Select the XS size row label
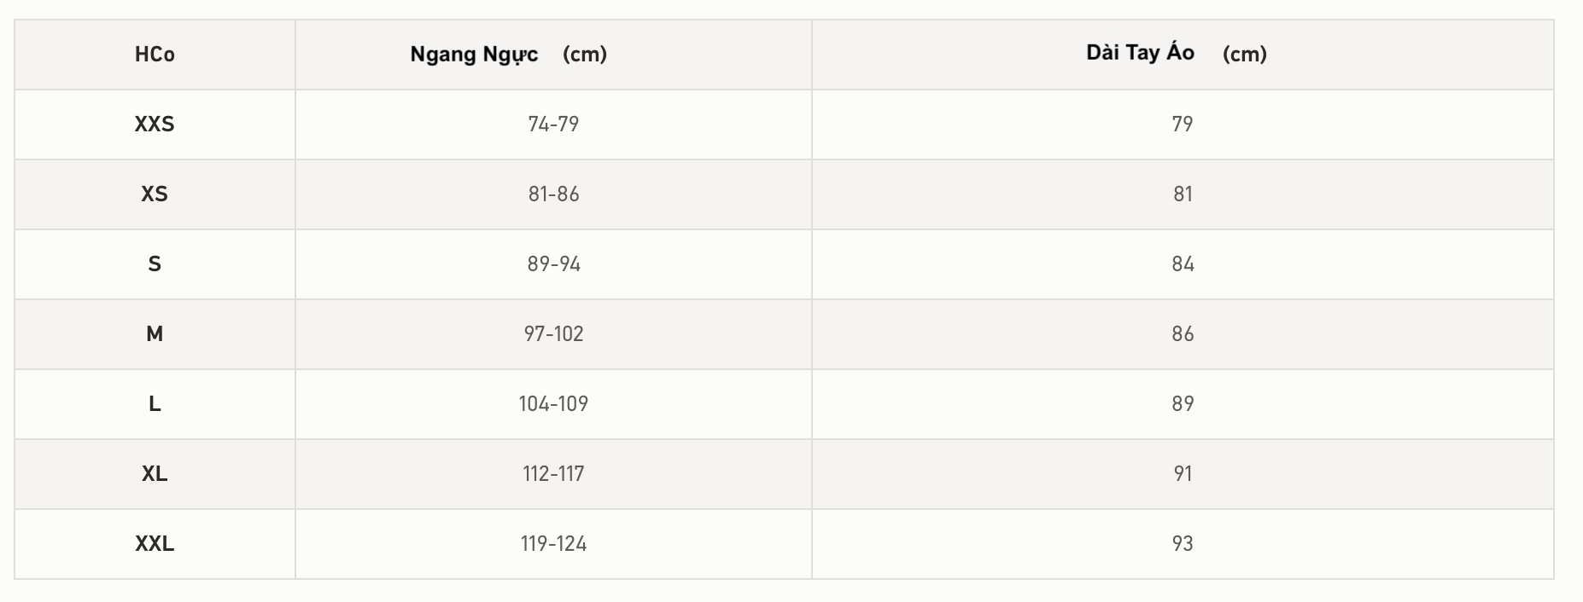Image resolution: width=1583 pixels, height=602 pixels. click(x=155, y=194)
